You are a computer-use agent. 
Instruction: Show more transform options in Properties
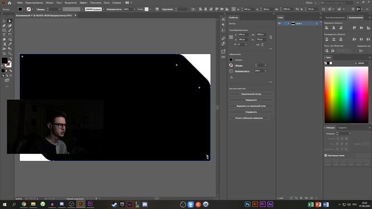pos(270,49)
